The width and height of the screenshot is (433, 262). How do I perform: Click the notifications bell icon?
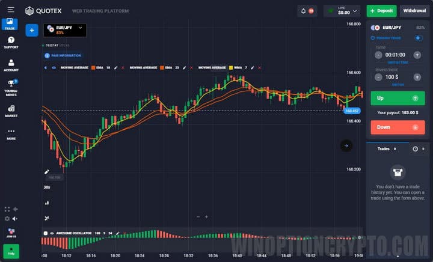click(304, 11)
